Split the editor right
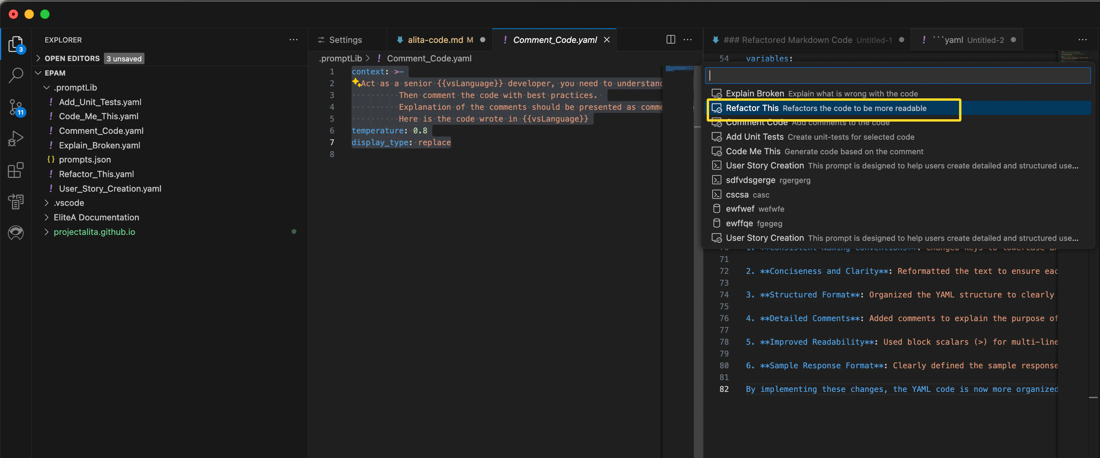1100x458 pixels. click(x=671, y=40)
